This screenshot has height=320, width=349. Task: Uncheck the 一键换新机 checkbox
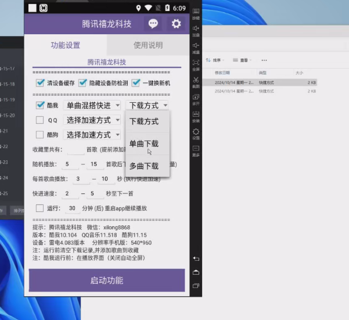pos(136,83)
